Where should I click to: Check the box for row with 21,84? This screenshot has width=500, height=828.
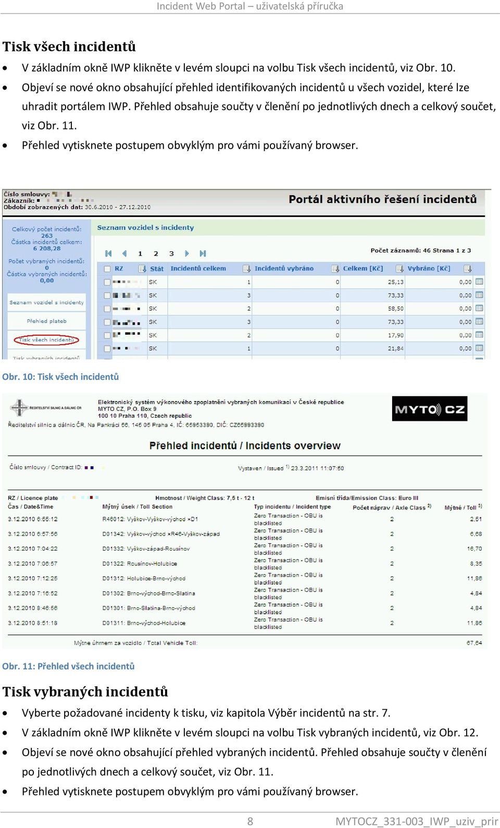point(107,348)
